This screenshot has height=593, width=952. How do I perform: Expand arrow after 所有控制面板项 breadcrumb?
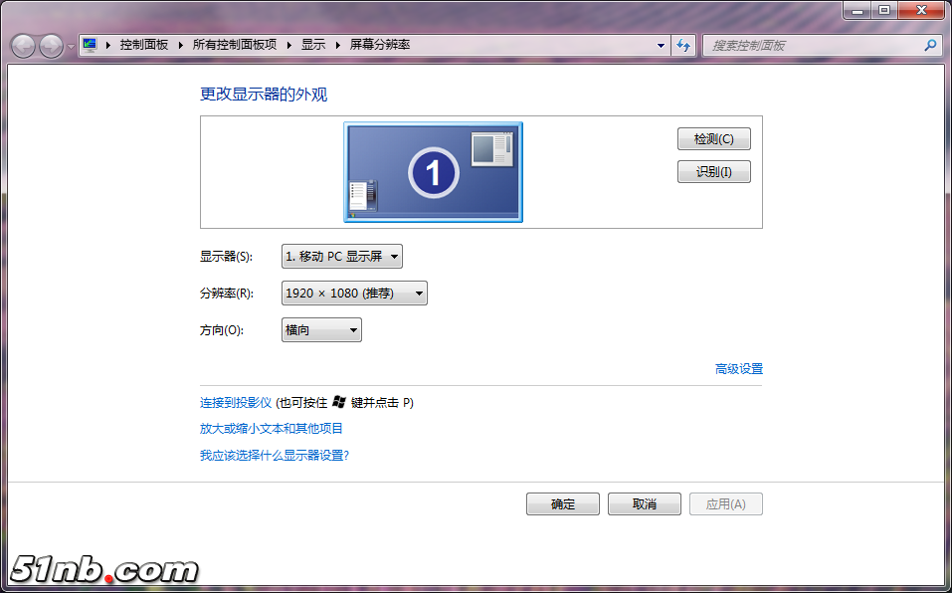pyautogui.click(x=289, y=45)
